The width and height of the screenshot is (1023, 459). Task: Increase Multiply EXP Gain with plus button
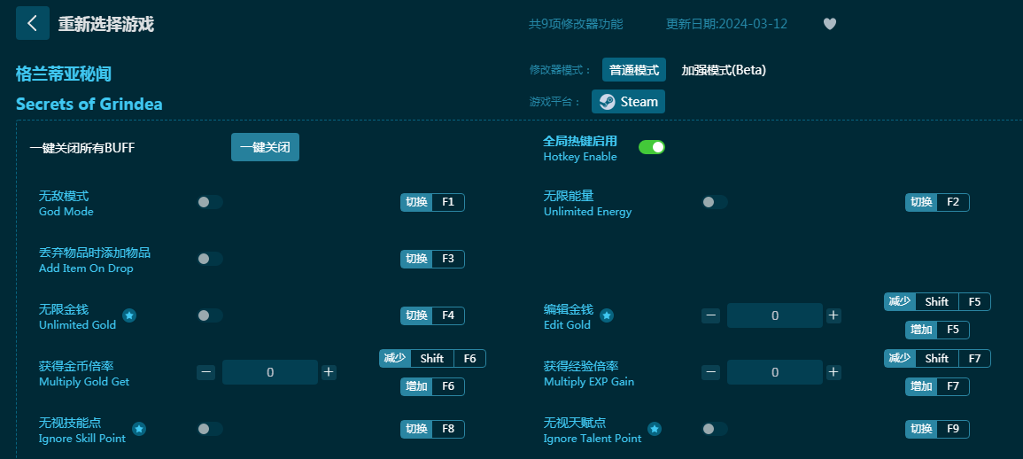point(833,372)
